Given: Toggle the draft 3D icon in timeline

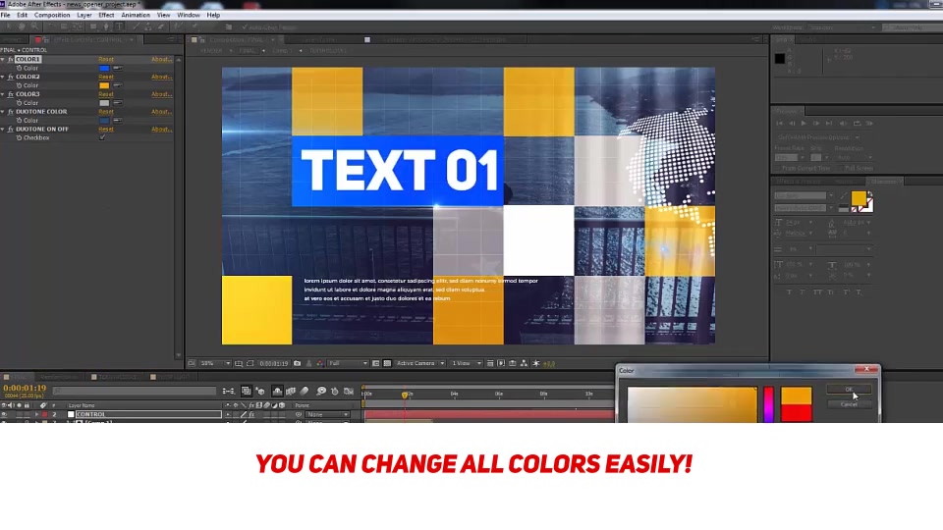Looking at the screenshot, I should point(260,392).
